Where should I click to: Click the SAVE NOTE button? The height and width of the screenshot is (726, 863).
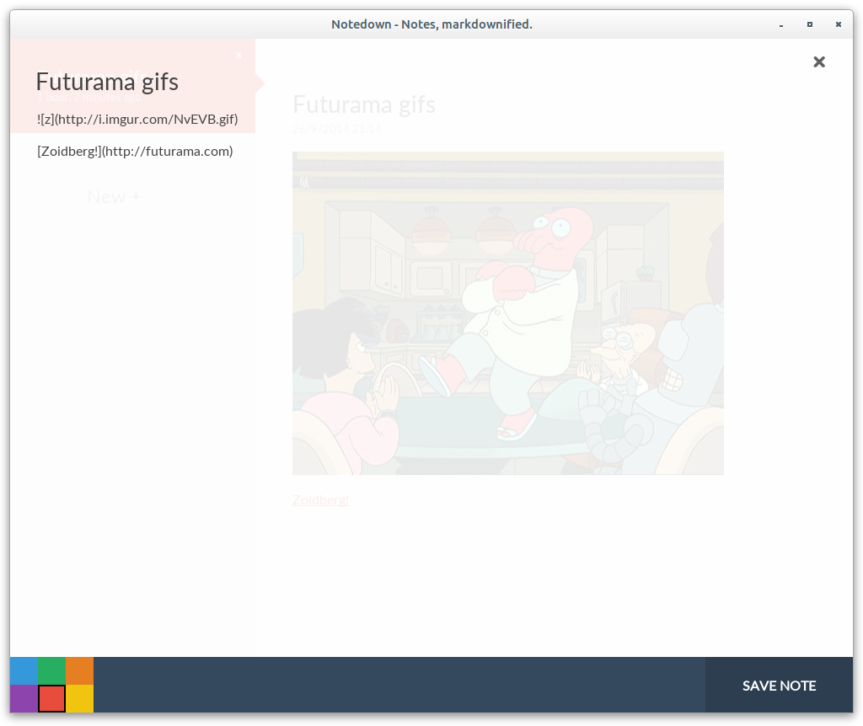pyautogui.click(x=779, y=686)
